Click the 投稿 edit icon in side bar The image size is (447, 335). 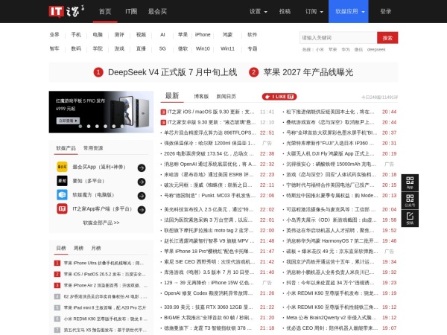click(x=410, y=218)
